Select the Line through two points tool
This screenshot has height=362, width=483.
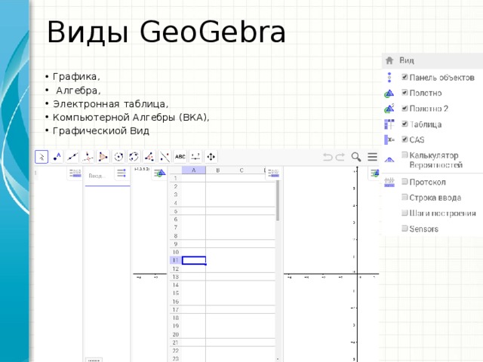pos(72,157)
